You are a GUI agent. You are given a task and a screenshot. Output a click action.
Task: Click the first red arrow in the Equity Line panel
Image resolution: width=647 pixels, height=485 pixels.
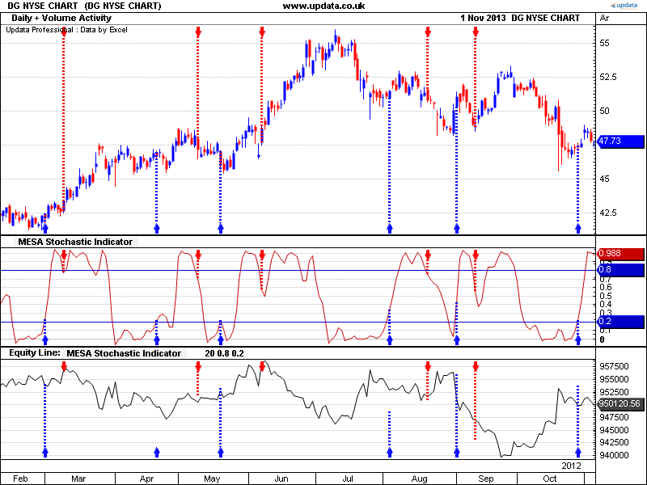click(x=64, y=367)
